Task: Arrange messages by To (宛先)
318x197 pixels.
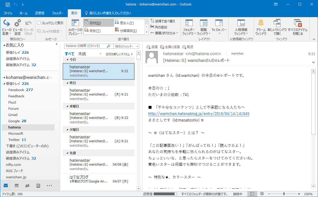Action: 99,31
